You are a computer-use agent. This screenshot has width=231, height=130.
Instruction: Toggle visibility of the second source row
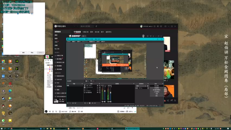click(x=98, y=87)
